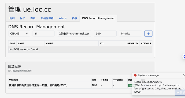
Task: Click the 管理 ue.loc.cc page title
Action: pos(29,9)
